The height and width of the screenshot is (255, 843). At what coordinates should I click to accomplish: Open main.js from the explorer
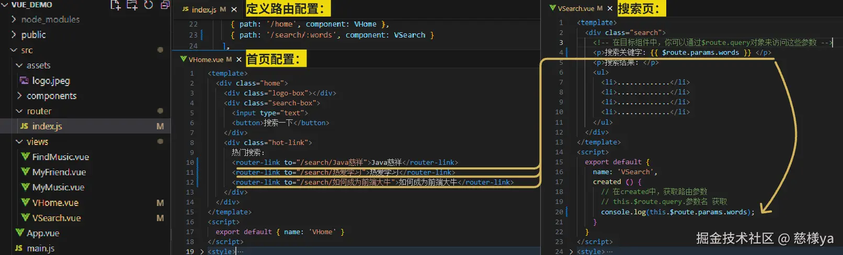tap(41, 248)
